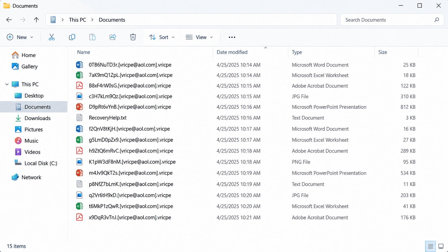Image resolution: width=448 pixels, height=252 pixels.
Task: Open the View options dropdown
Action: point(199,37)
